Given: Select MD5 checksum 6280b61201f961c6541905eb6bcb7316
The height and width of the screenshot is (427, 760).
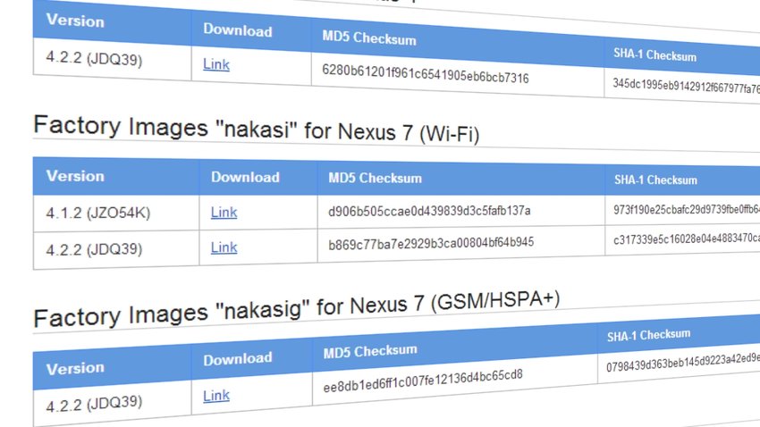Looking at the screenshot, I should coord(425,73).
